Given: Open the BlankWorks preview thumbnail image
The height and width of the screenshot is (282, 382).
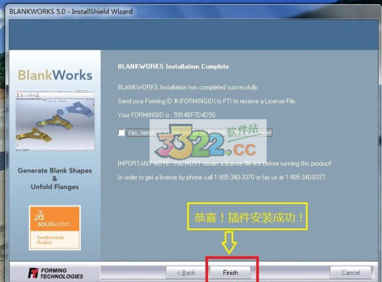Looking at the screenshot, I should (x=55, y=121).
